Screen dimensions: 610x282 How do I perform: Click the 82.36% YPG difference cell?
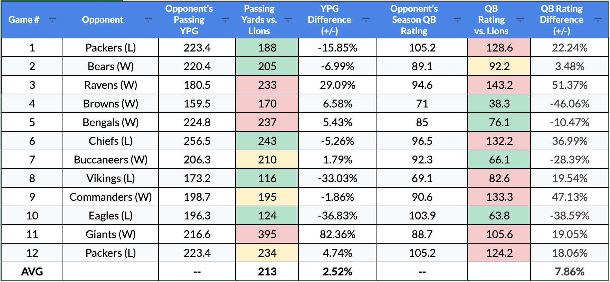click(337, 234)
